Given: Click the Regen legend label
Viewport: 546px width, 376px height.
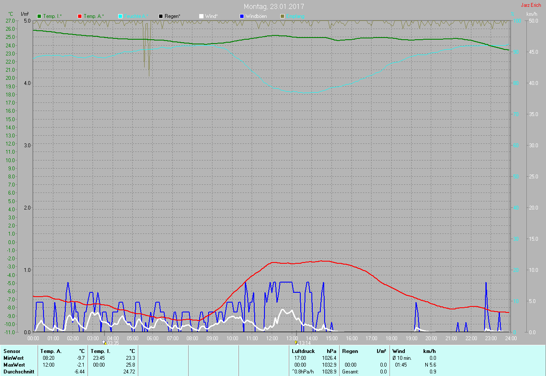Looking at the screenshot, I should pos(172,16).
